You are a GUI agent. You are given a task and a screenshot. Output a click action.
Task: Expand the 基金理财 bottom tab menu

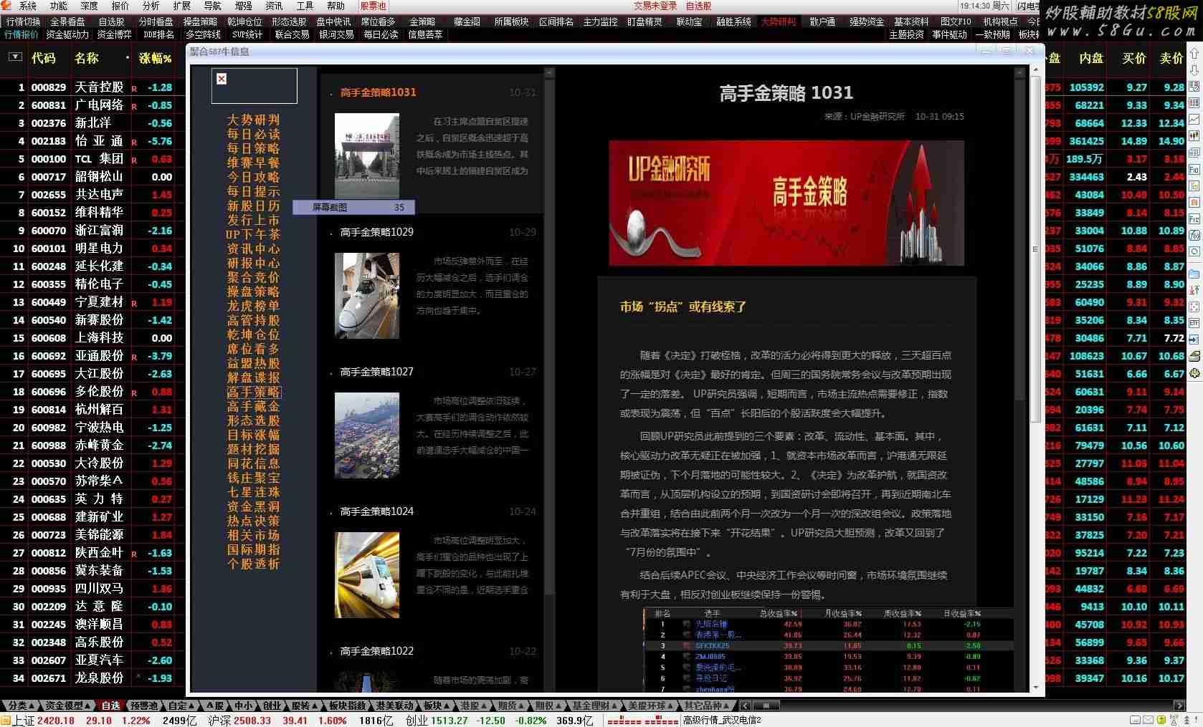click(595, 706)
